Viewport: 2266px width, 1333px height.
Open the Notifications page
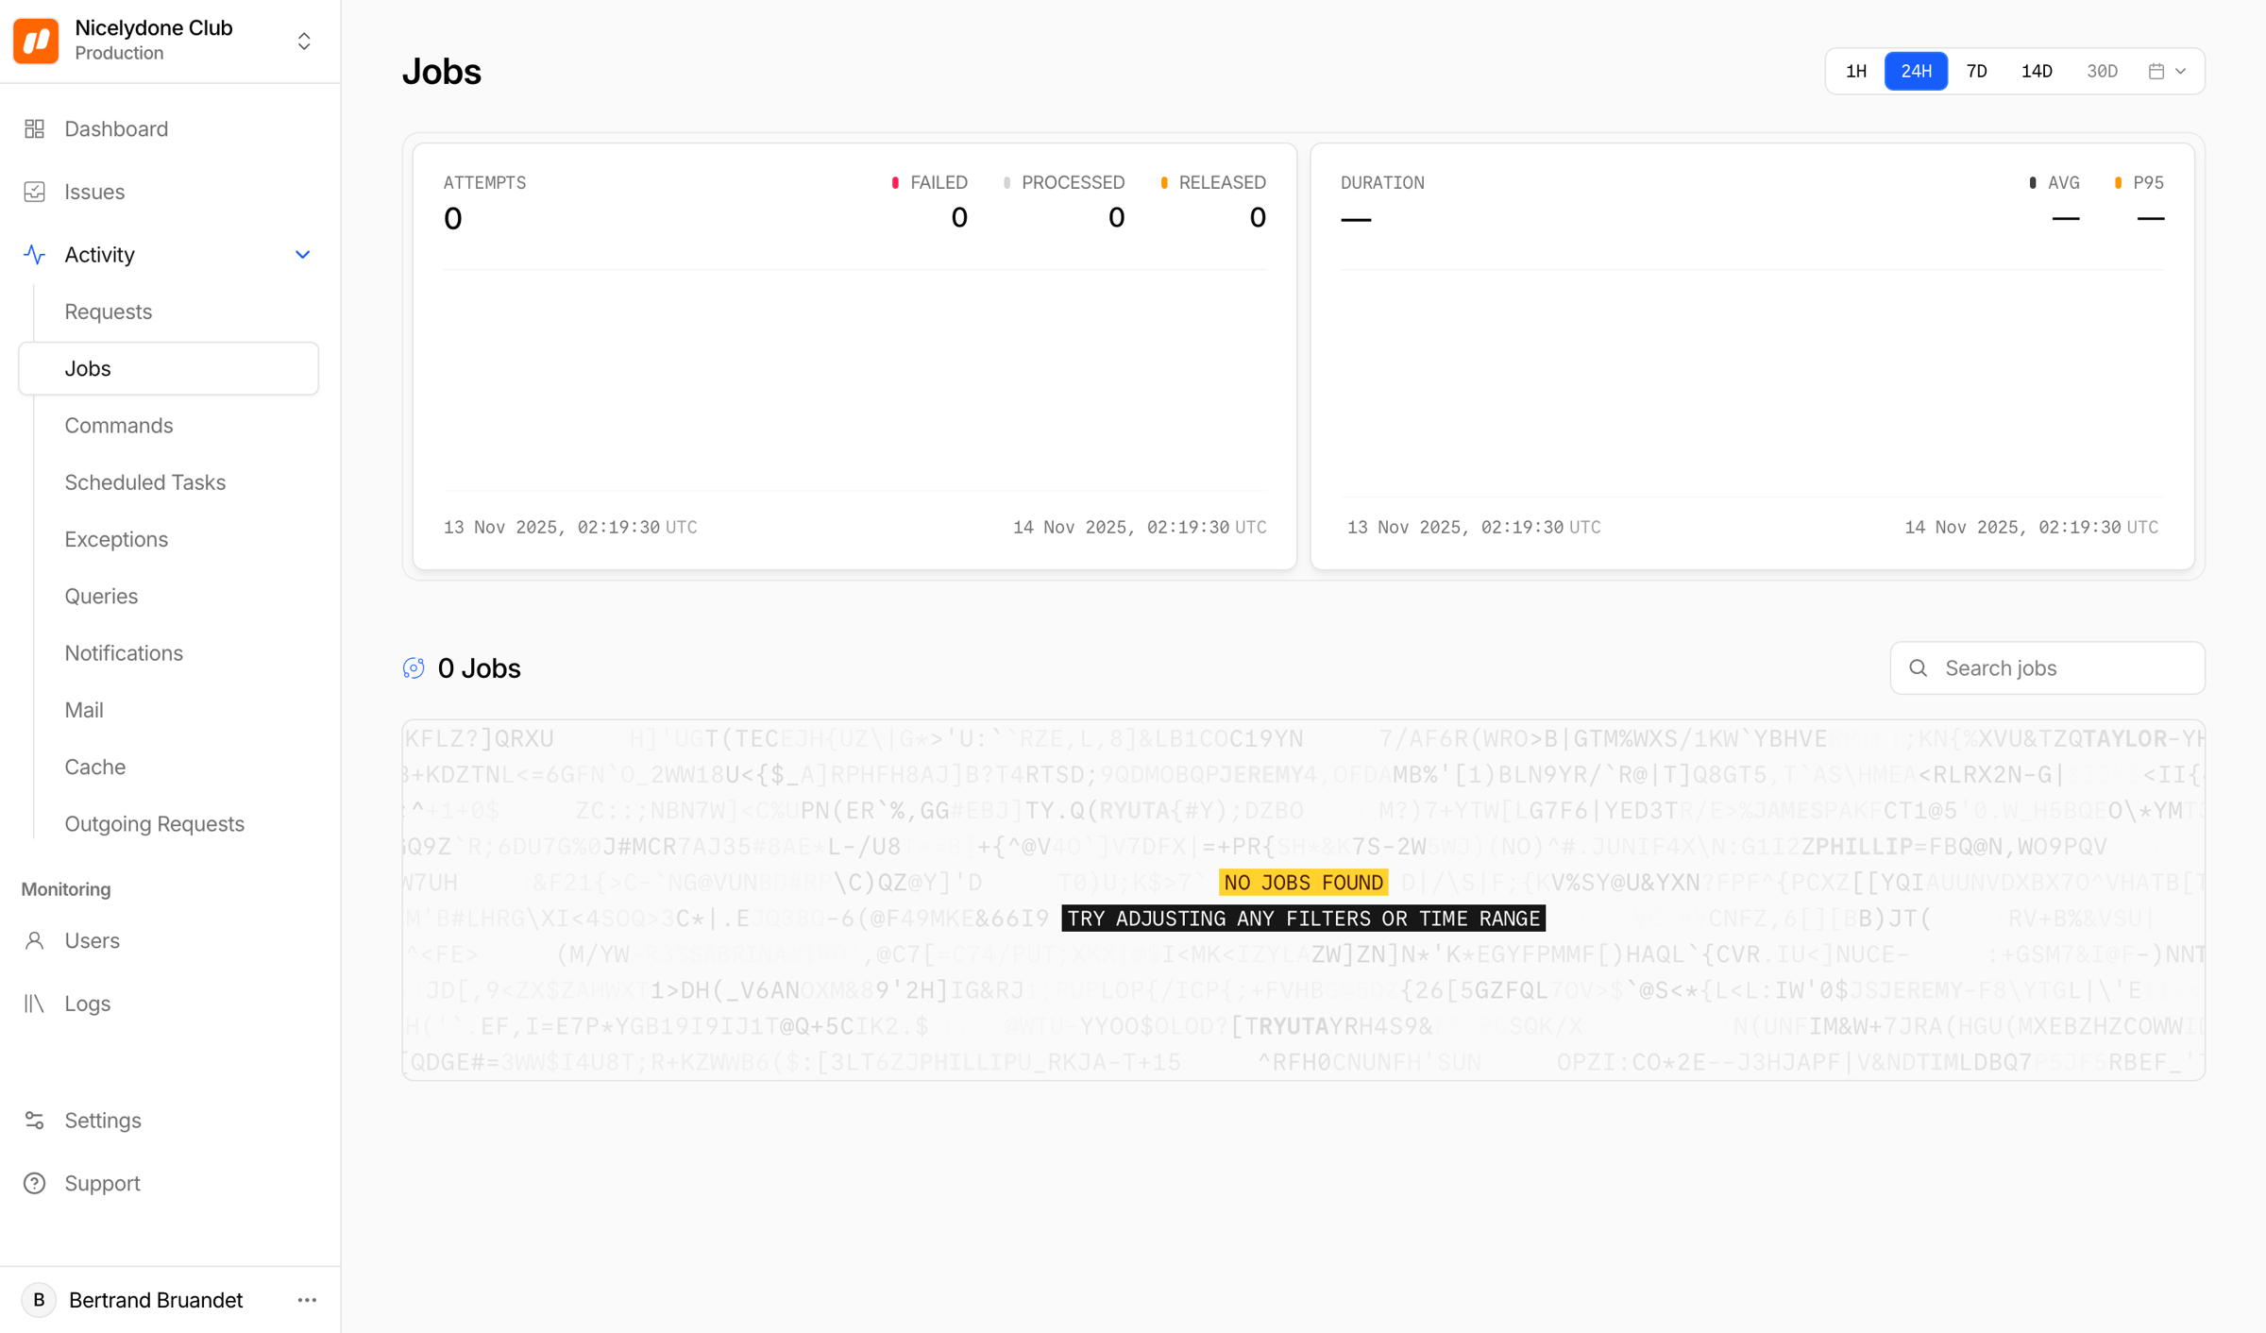pos(124,653)
